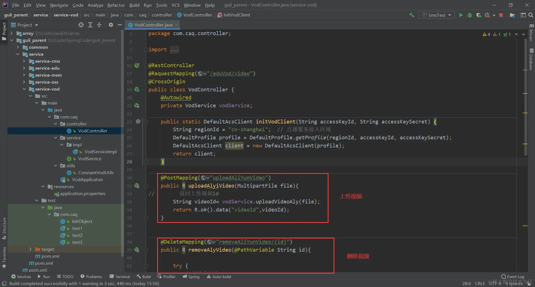Expand the common module folder
This screenshot has width=535, height=287.
pos(18,47)
